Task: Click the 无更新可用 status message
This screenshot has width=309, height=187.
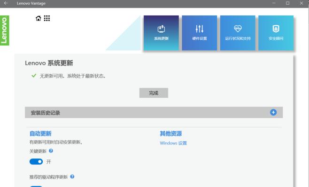Action: click(x=72, y=76)
